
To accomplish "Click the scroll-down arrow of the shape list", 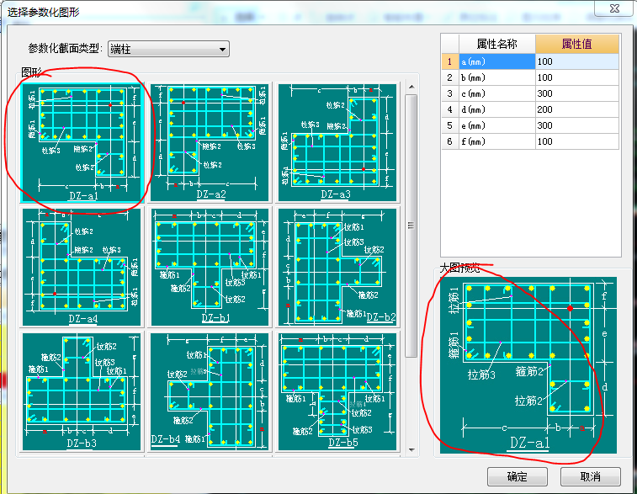I will (411, 449).
